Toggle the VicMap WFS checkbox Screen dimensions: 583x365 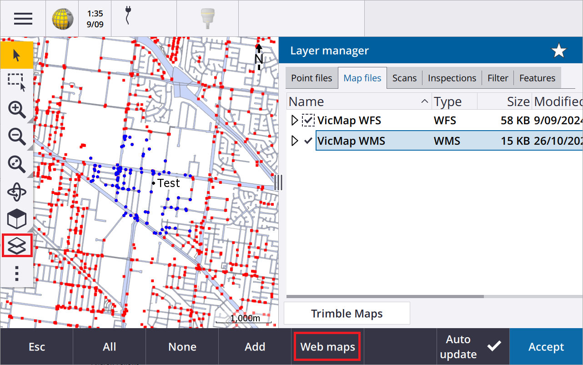(309, 121)
